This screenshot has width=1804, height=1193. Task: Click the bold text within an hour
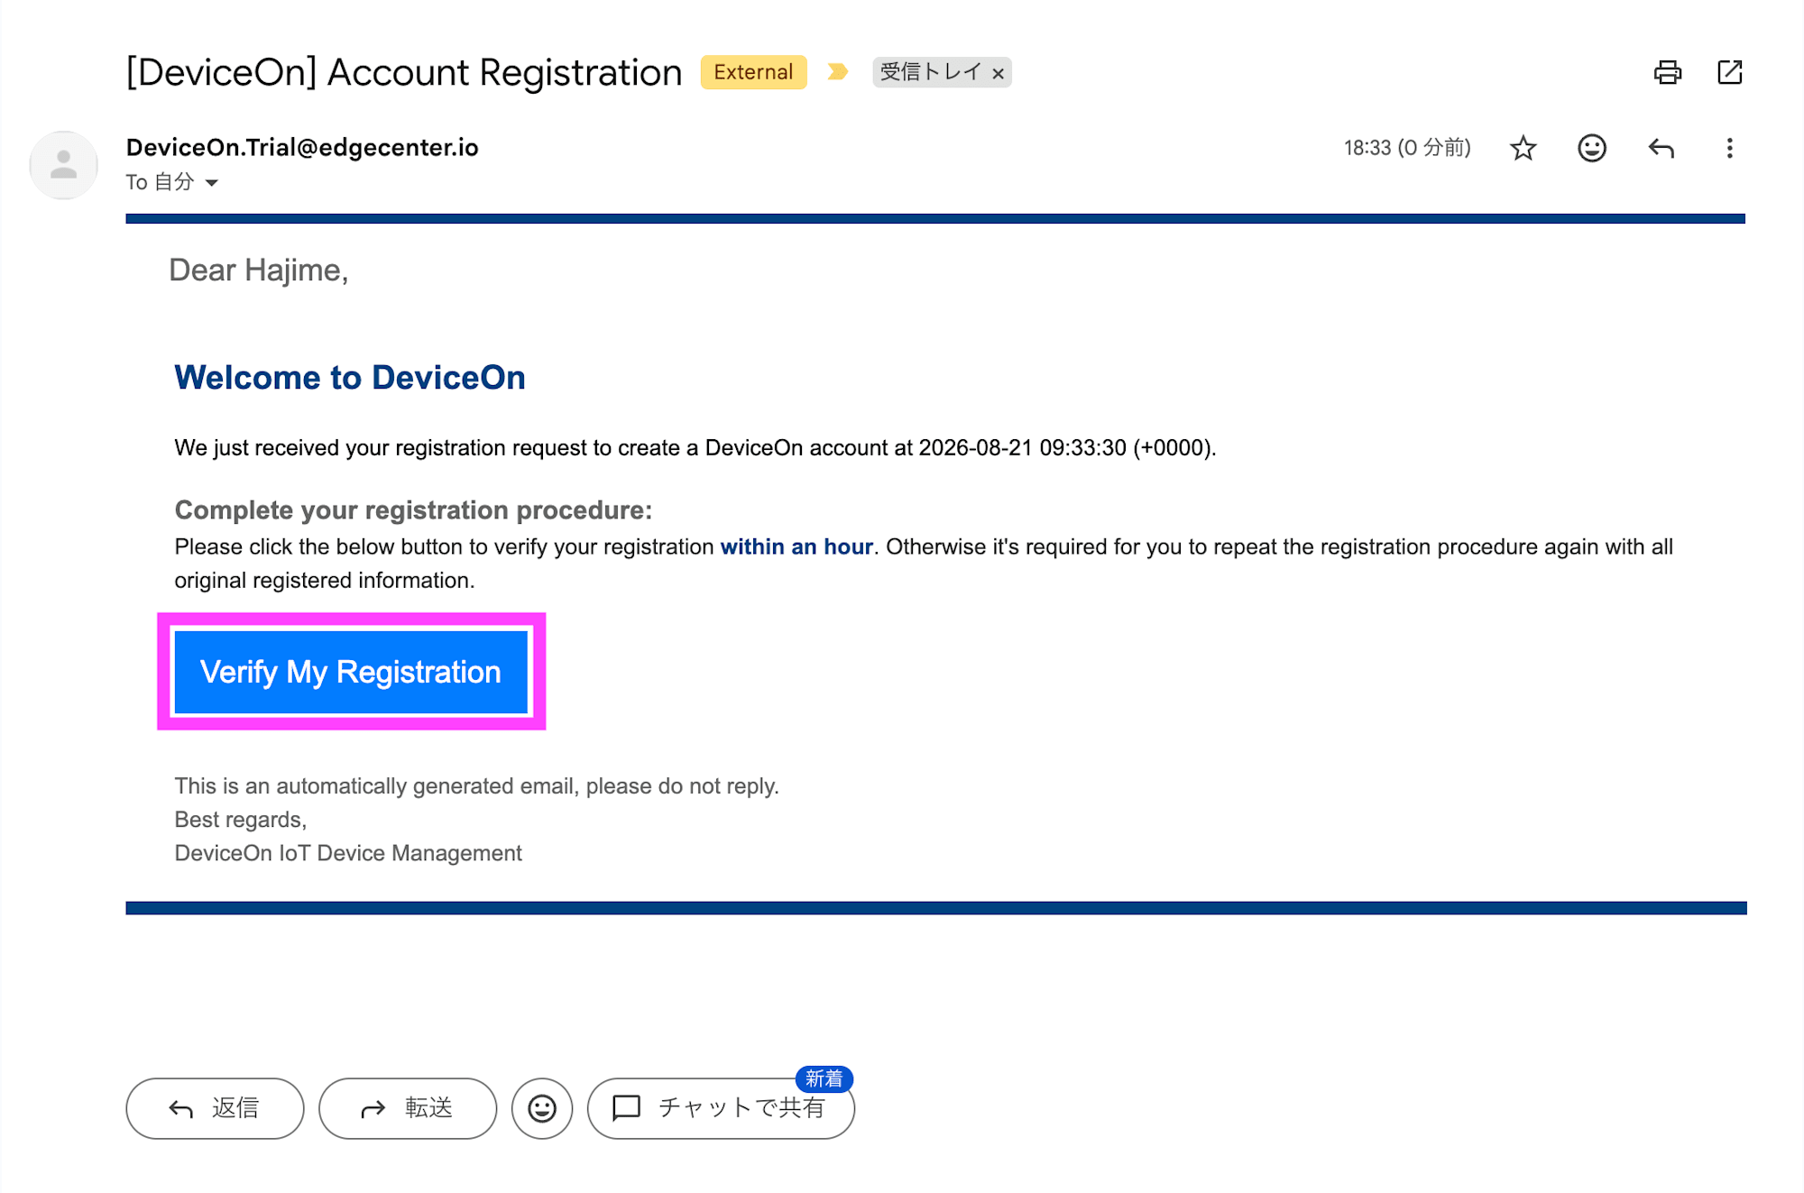tap(796, 547)
